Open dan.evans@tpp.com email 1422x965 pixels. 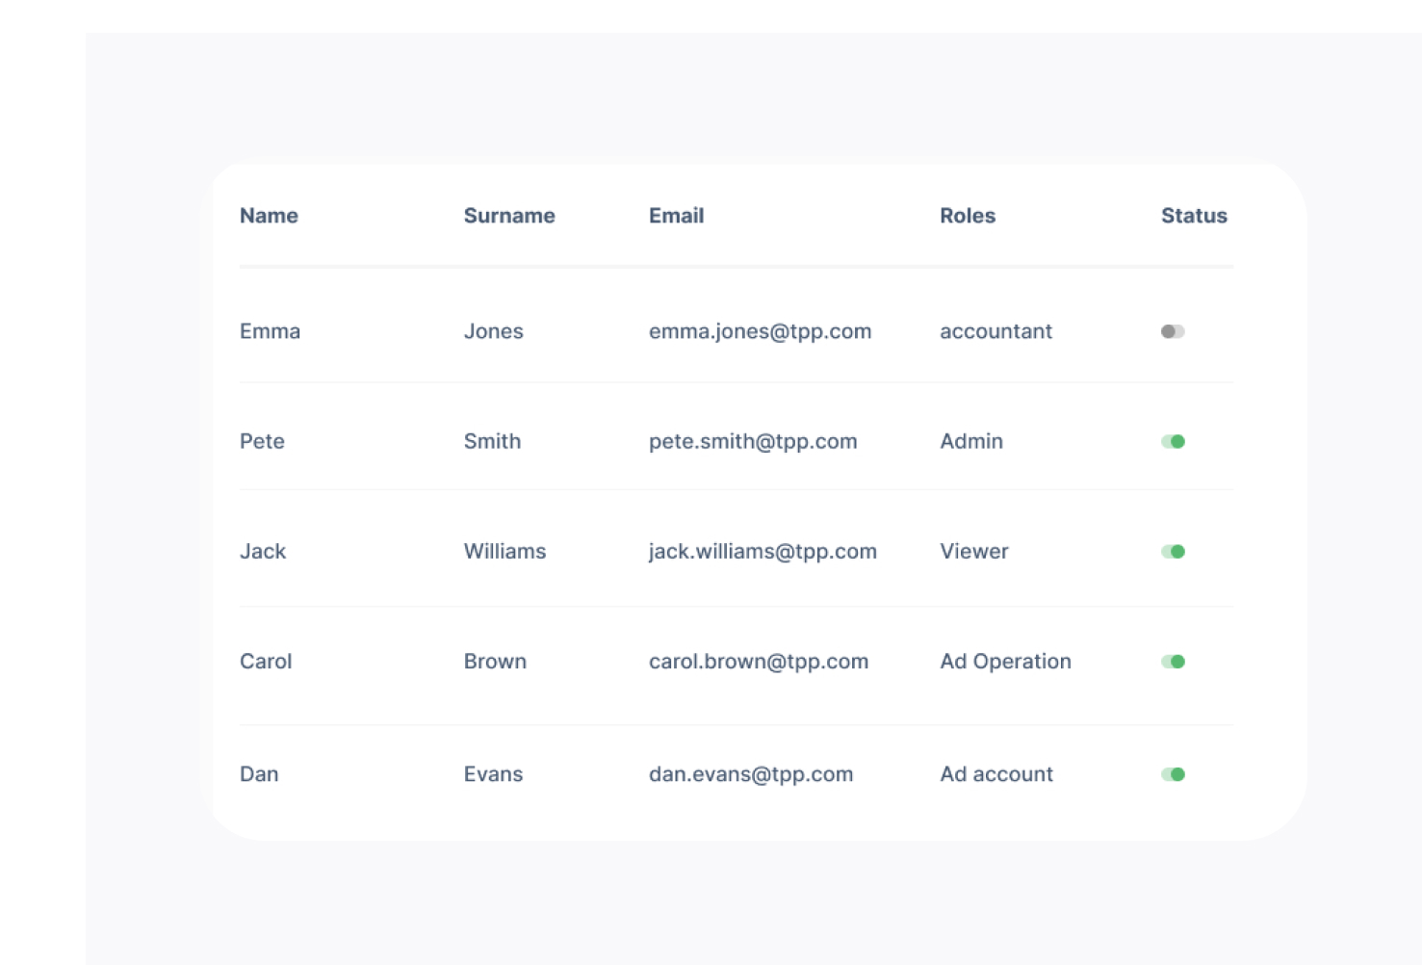751,774
